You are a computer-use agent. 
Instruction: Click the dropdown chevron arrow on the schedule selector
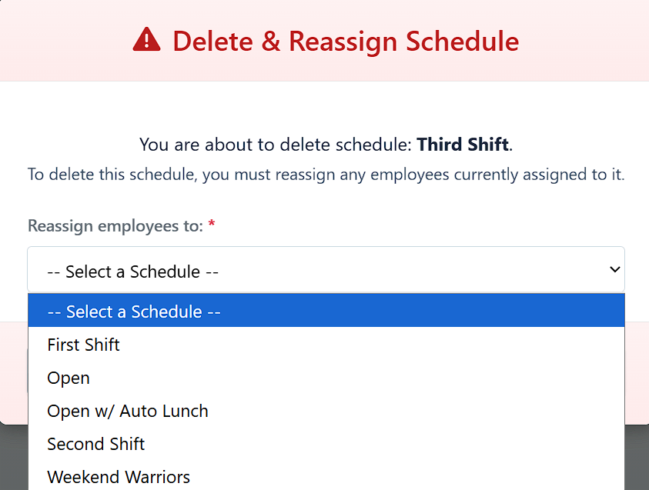point(615,270)
